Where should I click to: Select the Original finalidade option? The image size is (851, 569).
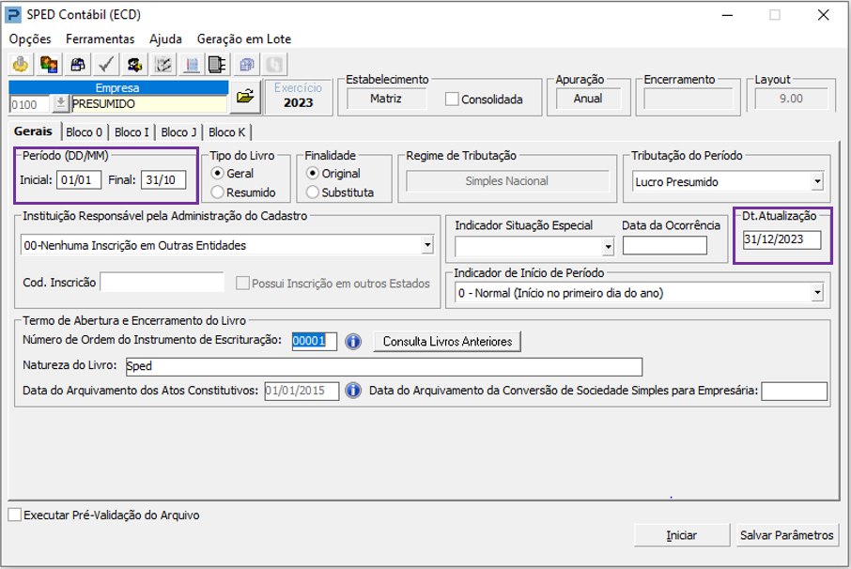pos(312,173)
